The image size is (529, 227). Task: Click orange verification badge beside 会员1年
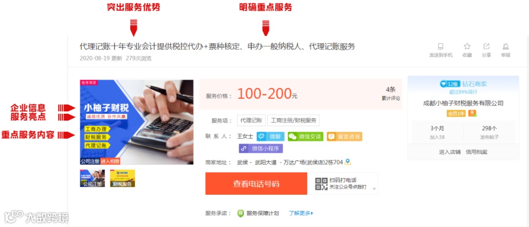(x=473, y=113)
